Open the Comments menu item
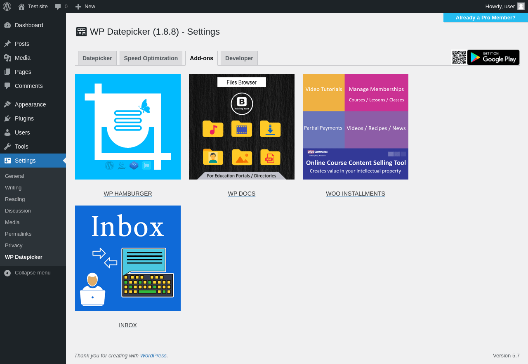 coord(33,86)
